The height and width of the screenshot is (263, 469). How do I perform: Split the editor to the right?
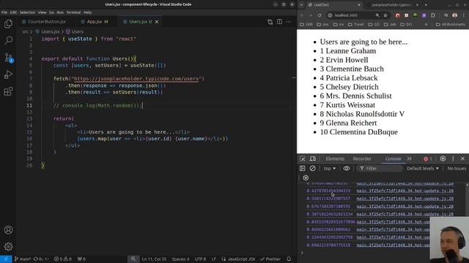(x=279, y=22)
